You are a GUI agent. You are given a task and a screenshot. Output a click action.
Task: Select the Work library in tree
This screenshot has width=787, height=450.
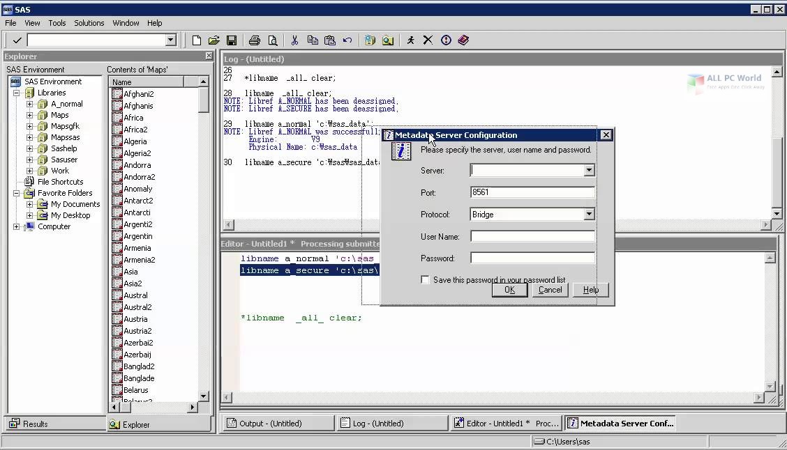click(60, 171)
